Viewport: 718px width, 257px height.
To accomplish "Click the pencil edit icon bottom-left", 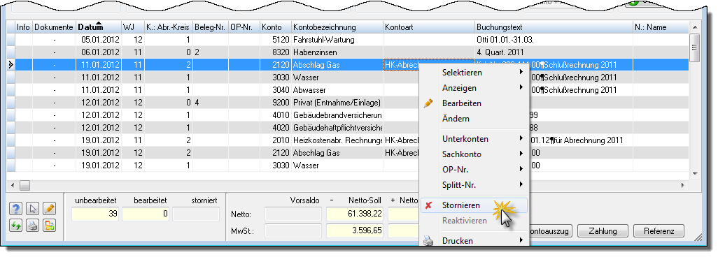I will [x=49, y=209].
